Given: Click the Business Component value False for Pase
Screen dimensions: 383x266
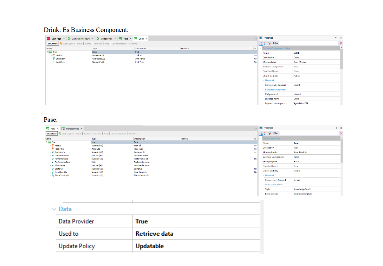Looking at the screenshot, I should tap(296, 157).
